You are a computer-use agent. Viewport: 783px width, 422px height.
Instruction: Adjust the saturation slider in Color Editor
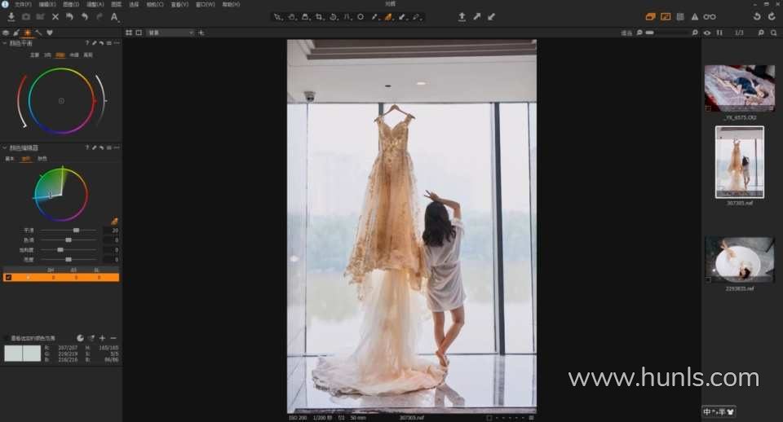(69, 250)
